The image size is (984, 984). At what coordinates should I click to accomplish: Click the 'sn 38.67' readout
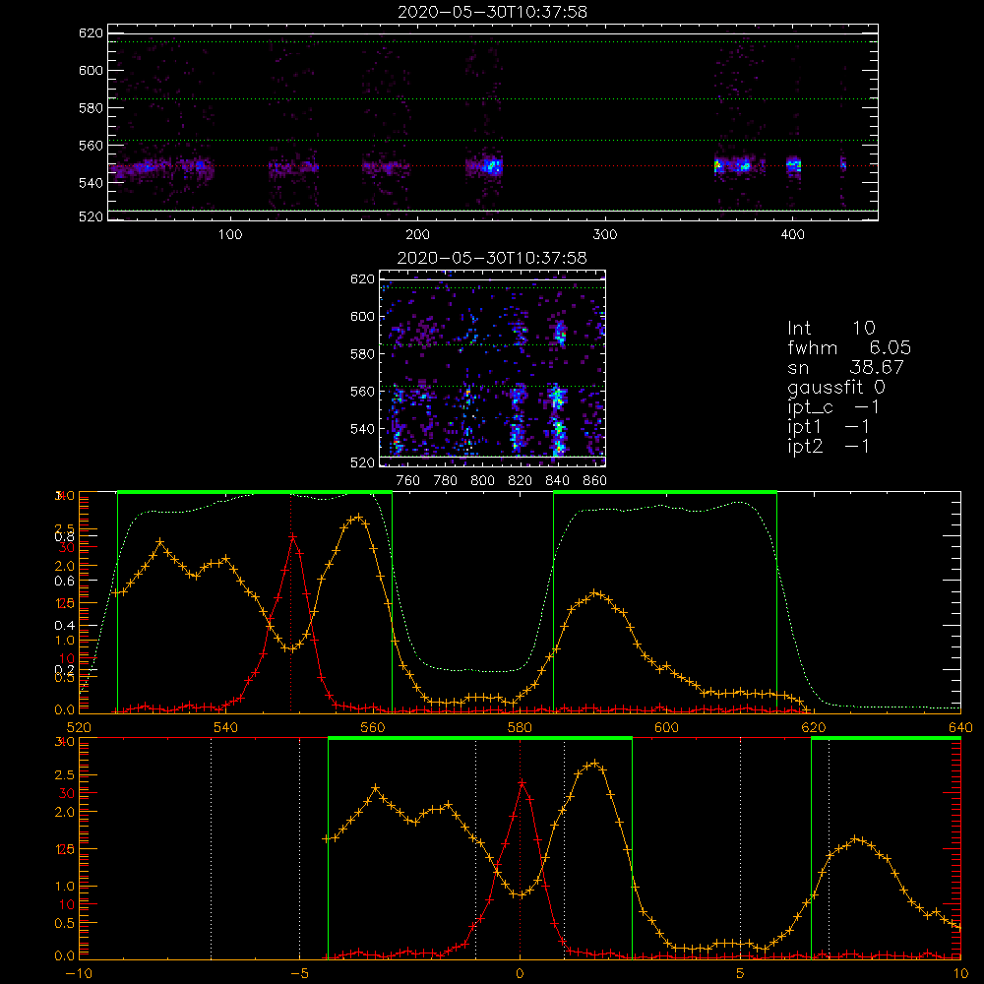[845, 367]
